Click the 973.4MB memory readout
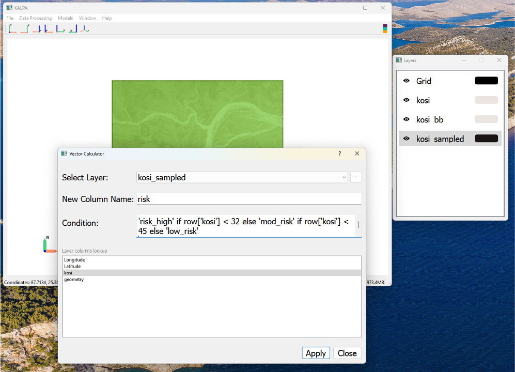Screen dimensions: 515x372 coord(376,282)
